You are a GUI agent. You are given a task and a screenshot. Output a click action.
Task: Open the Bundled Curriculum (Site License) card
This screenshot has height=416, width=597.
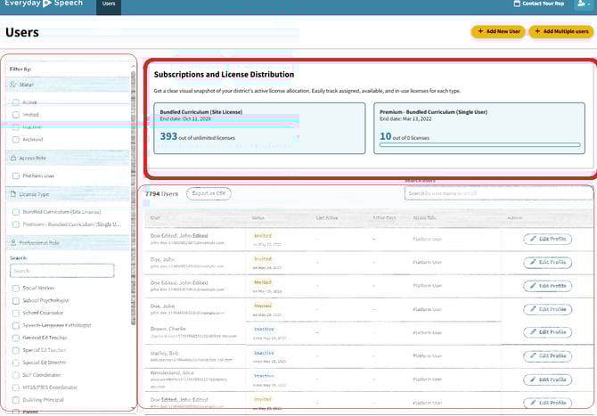[x=259, y=128]
